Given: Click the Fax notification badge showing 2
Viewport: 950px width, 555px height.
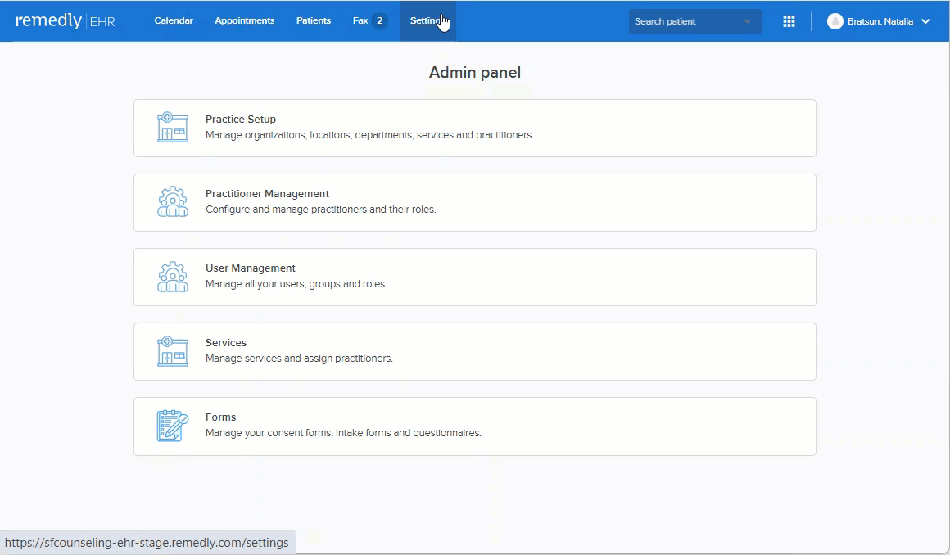Looking at the screenshot, I should point(379,20).
